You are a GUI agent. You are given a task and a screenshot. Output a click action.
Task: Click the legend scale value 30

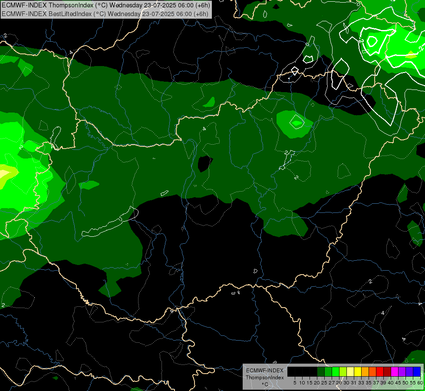[346, 383]
